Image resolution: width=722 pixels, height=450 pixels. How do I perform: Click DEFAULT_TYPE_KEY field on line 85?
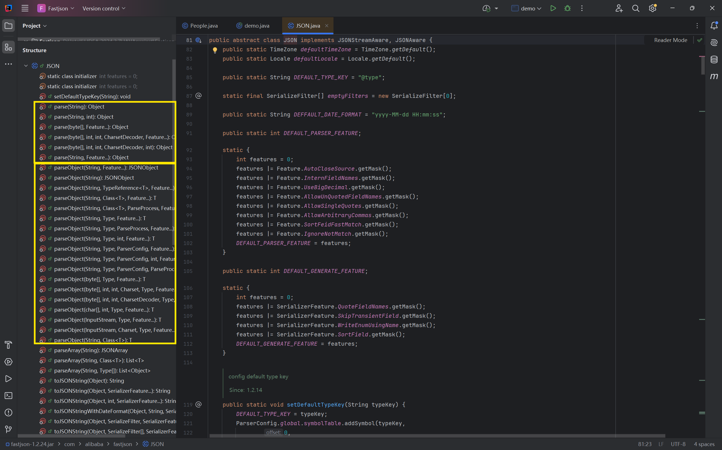click(x=321, y=77)
